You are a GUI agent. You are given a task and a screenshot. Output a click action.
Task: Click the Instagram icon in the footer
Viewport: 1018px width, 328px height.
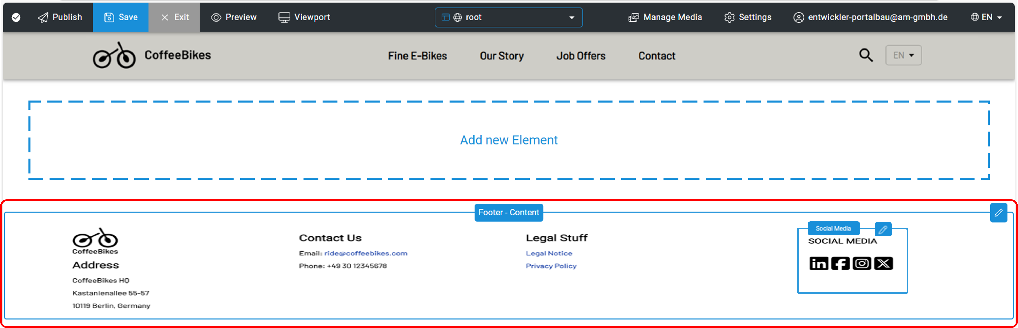pyautogui.click(x=862, y=263)
